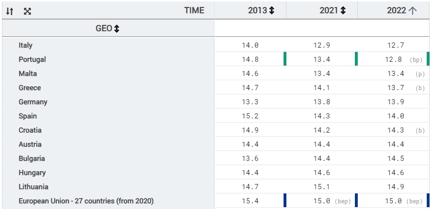Select the Portugal row label

[32, 59]
